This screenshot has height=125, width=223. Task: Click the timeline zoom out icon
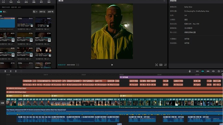tap(219, 71)
